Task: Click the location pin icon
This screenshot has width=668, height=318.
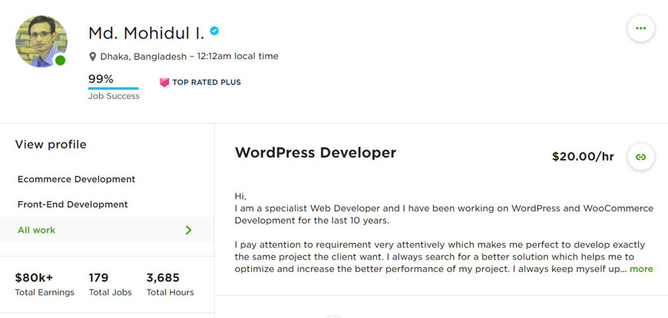Action: click(x=92, y=56)
